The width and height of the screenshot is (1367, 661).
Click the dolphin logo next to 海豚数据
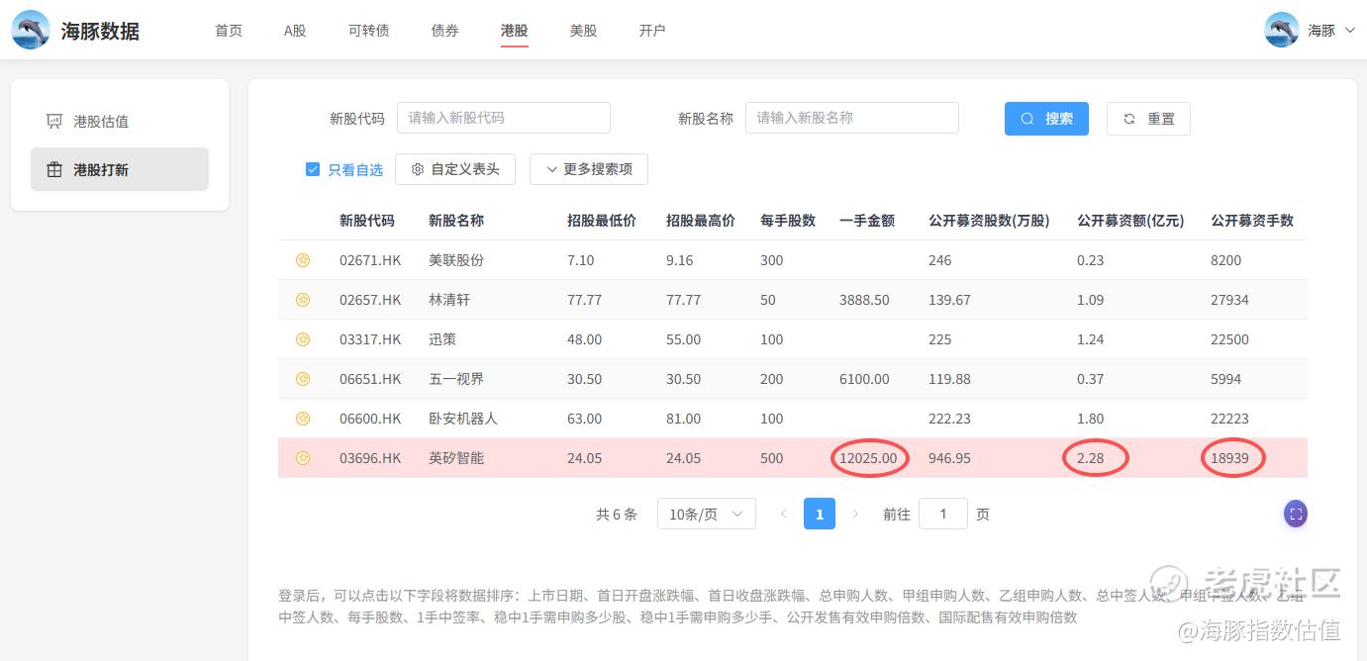coord(31,30)
